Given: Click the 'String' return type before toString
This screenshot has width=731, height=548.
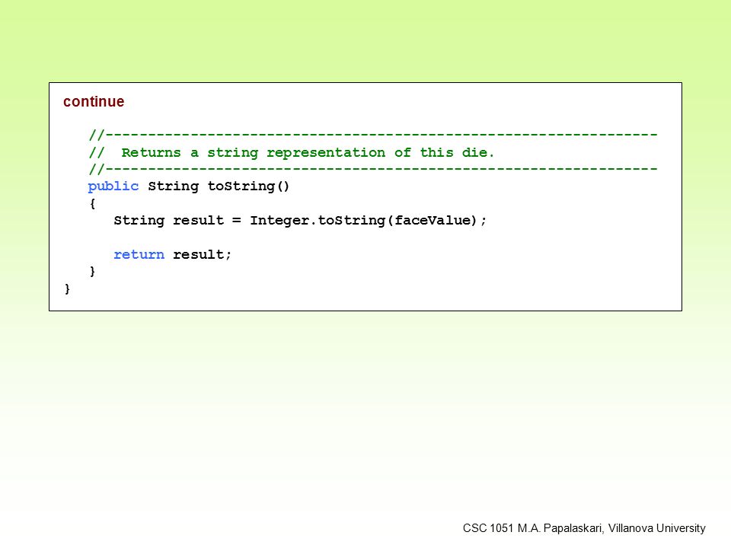Looking at the screenshot, I should tap(174, 186).
